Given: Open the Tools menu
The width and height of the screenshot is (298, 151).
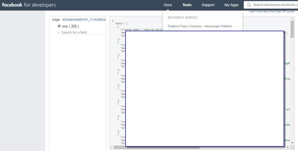Looking at the screenshot, I should [187, 5].
